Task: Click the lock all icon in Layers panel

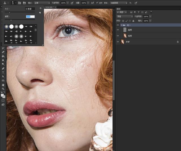Action: click(x=133, y=21)
